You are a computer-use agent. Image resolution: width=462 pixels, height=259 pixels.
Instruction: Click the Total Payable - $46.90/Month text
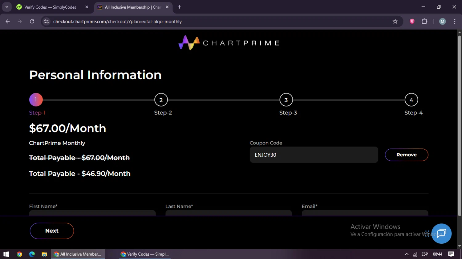coord(80,174)
